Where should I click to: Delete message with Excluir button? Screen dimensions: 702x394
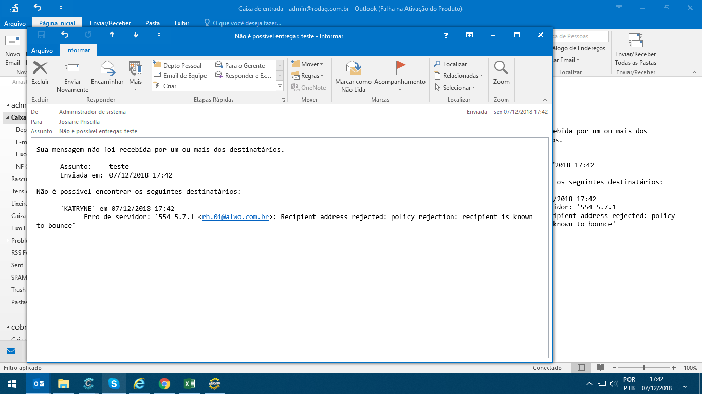click(40, 73)
